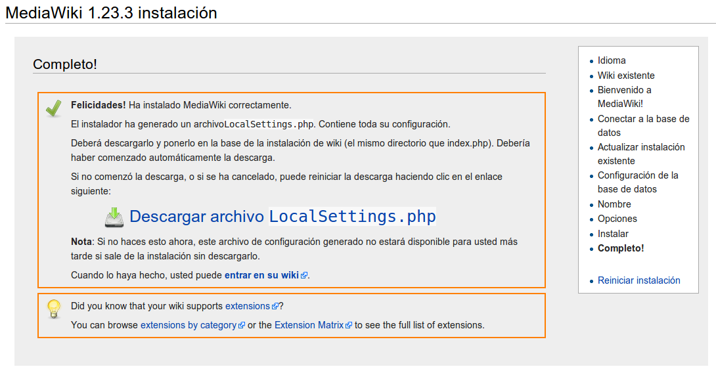Select 'Idioma' step in the sidebar
The height and width of the screenshot is (373, 716).
point(612,60)
